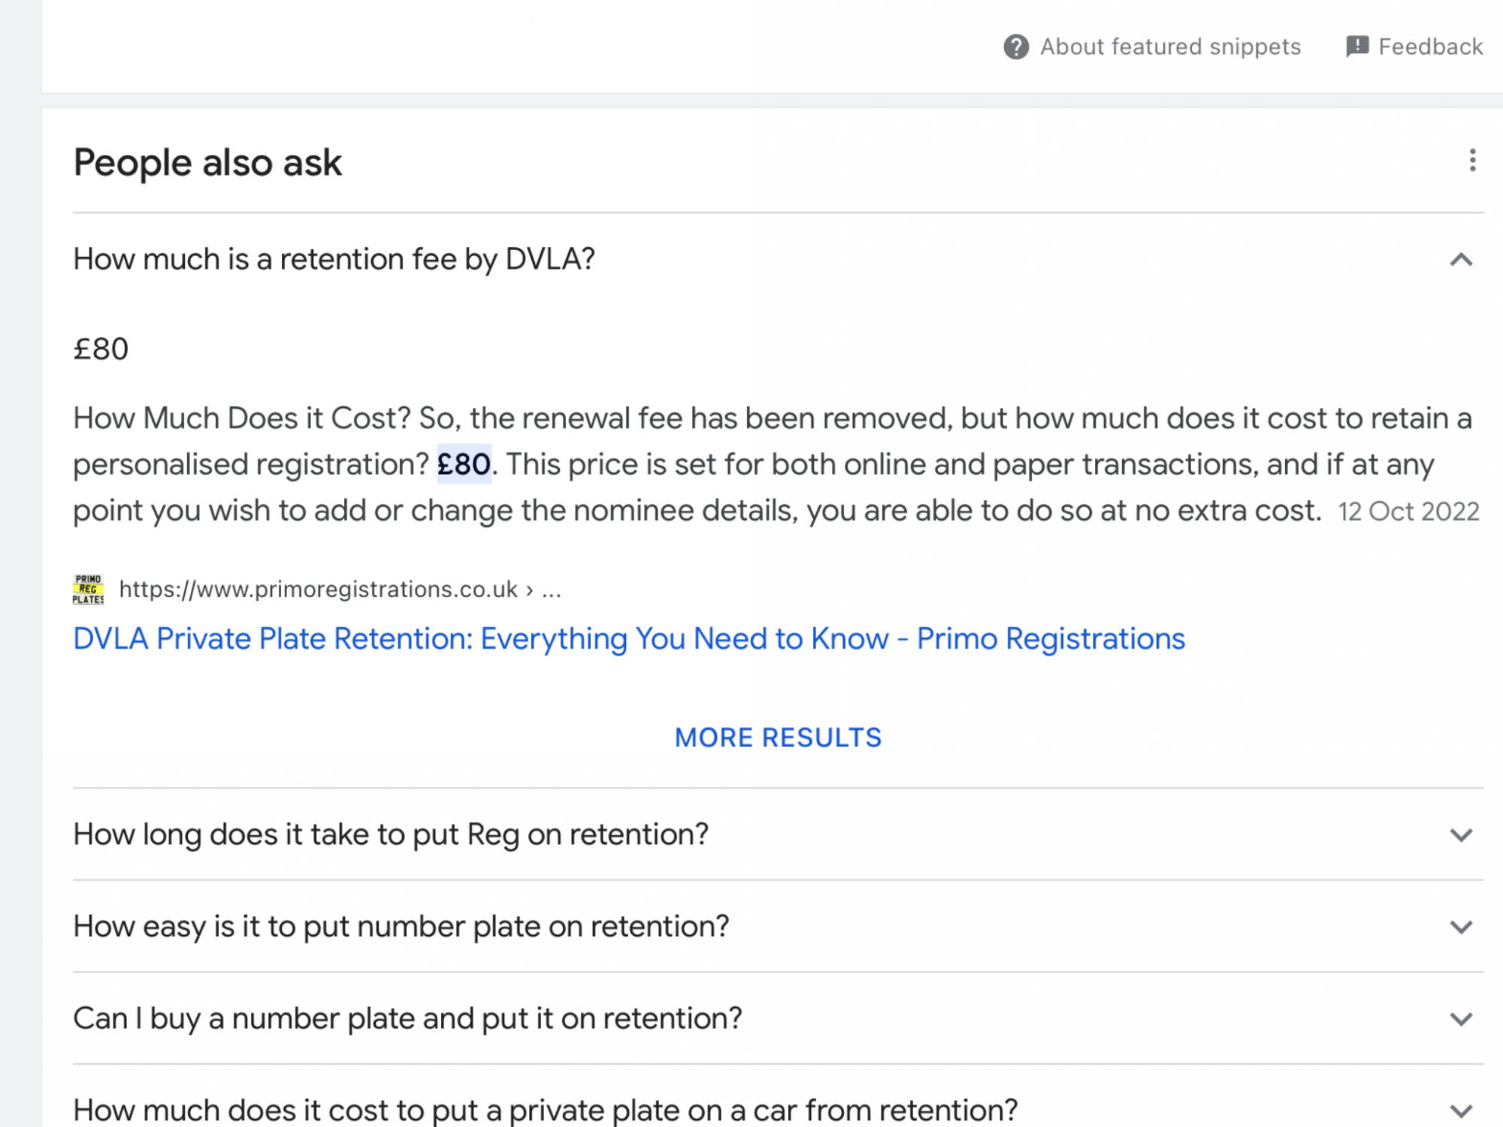Expand 'How long does it take to put Reg on retention?'

391,834
